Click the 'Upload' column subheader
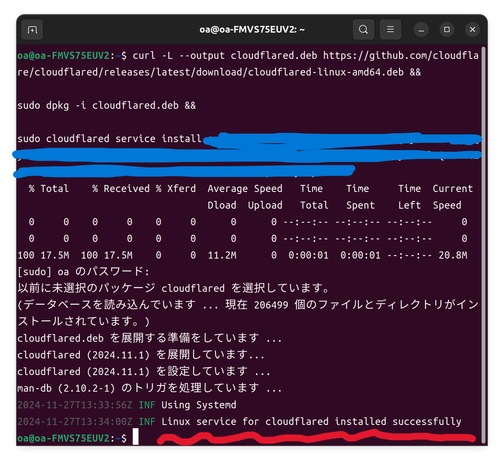 tap(265, 205)
